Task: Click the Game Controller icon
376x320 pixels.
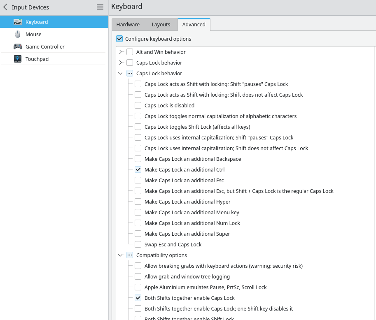Action: coord(18,46)
